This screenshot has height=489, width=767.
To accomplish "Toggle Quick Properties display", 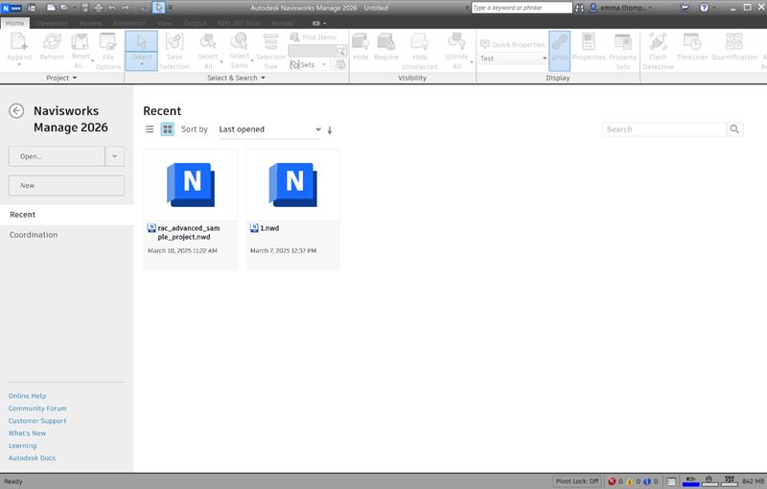I will (513, 44).
